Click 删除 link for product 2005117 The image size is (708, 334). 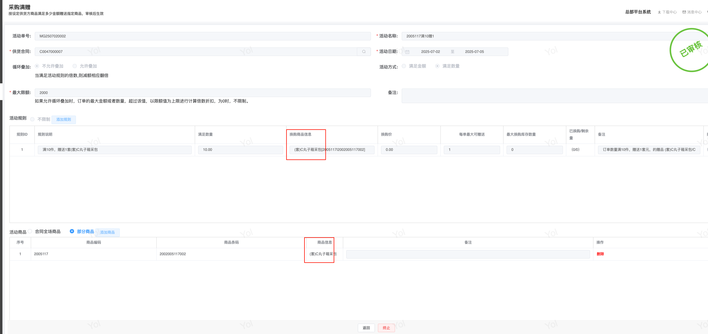pyautogui.click(x=600, y=254)
